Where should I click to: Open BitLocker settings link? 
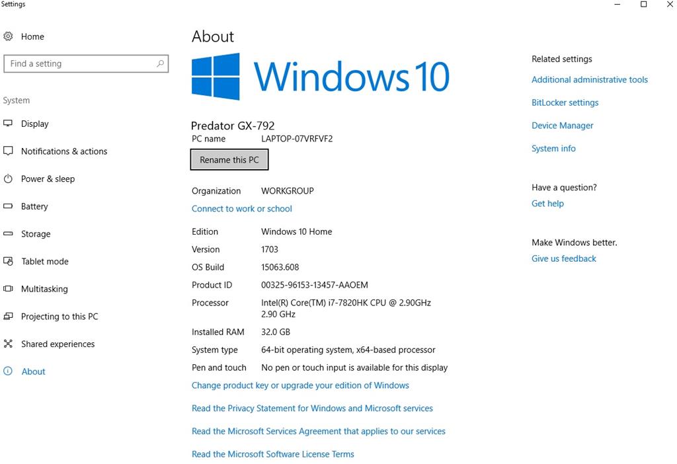coord(565,102)
